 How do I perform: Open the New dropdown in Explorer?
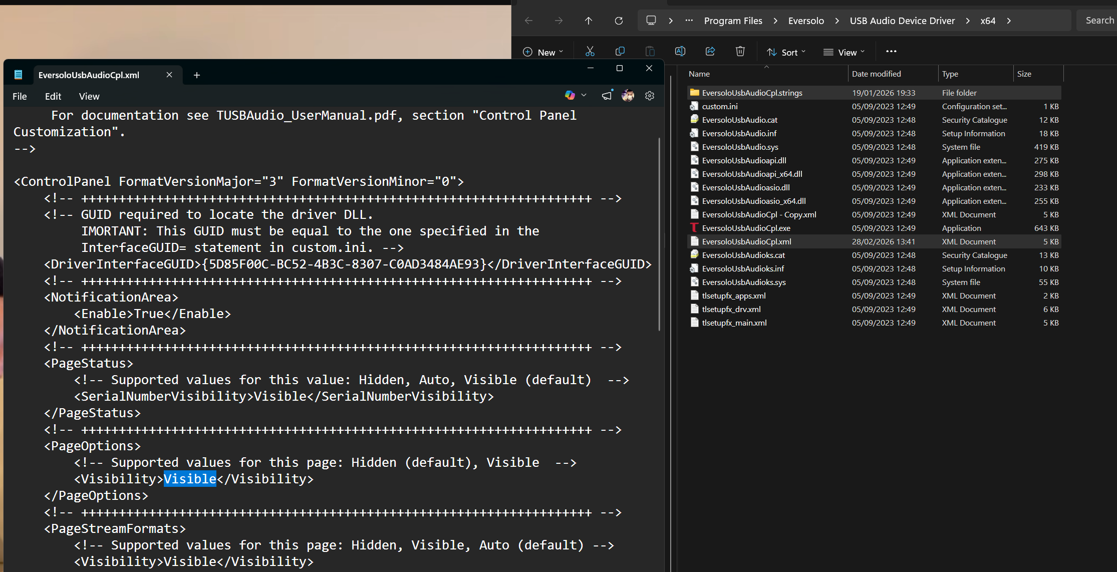[x=543, y=52]
